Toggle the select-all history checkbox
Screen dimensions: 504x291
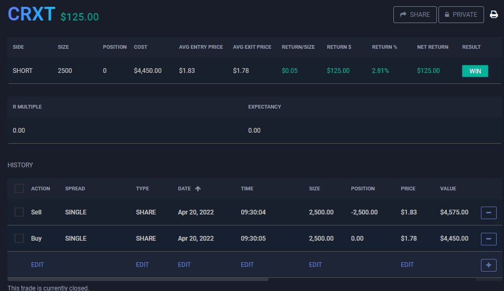tap(19, 189)
